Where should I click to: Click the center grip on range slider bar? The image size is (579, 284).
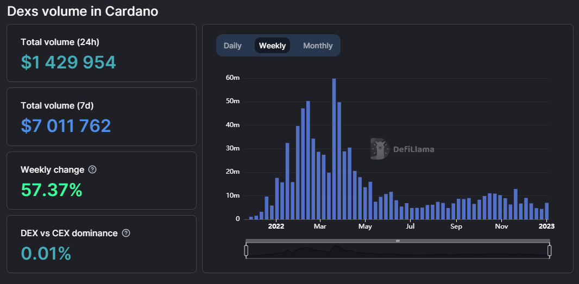point(398,241)
